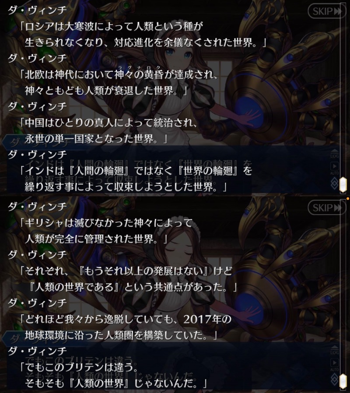Grab the white scrollbar thumb beside ブリテン text
This screenshot has height=393, width=350.
[343, 382]
